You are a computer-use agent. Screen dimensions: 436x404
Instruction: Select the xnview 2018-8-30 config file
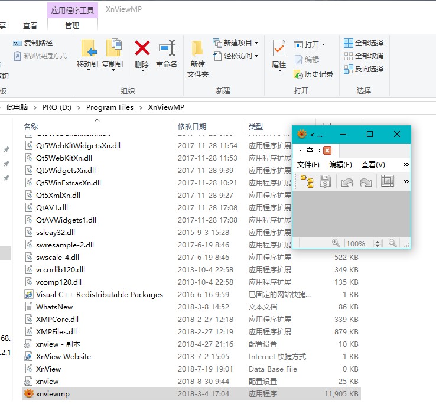point(191,381)
